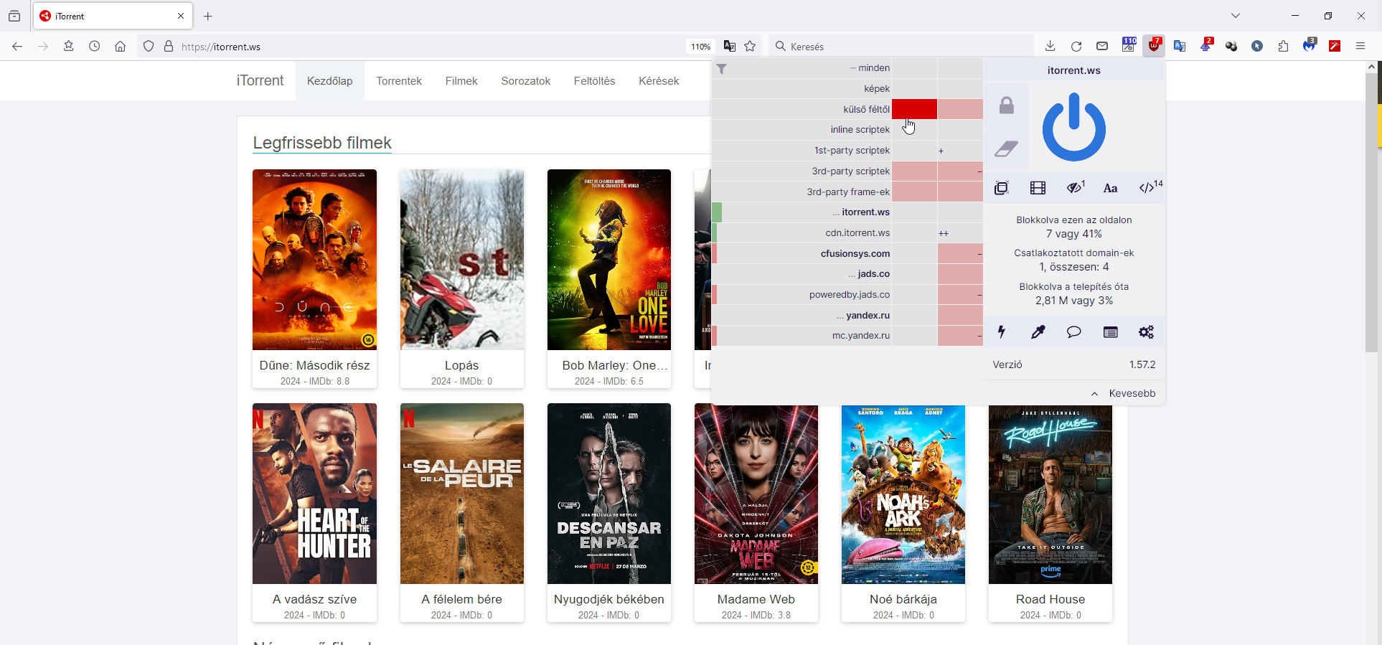
Task: Bookmark this page with the star icon
Action: [x=750, y=46]
